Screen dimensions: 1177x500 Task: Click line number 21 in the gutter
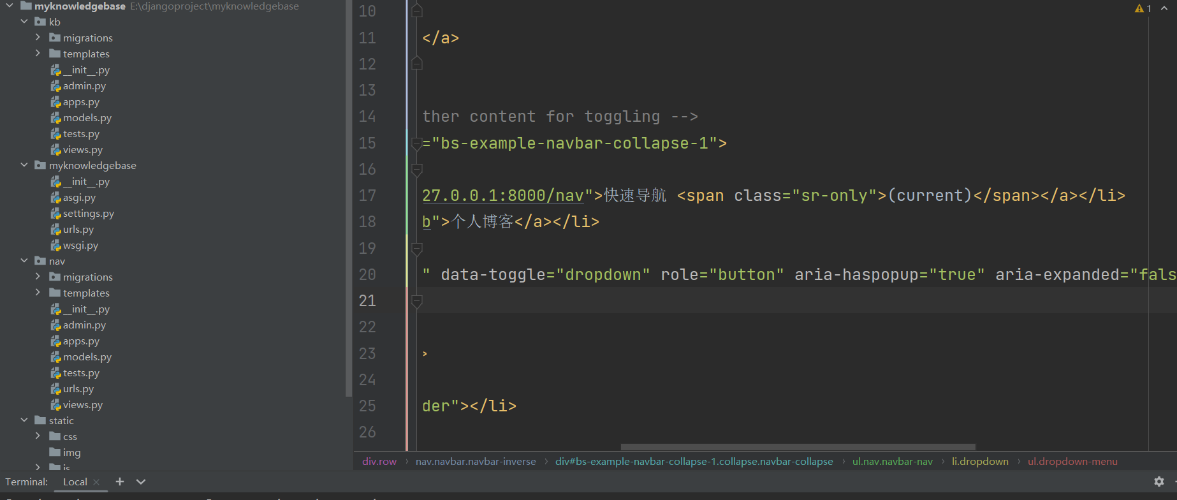coord(367,300)
